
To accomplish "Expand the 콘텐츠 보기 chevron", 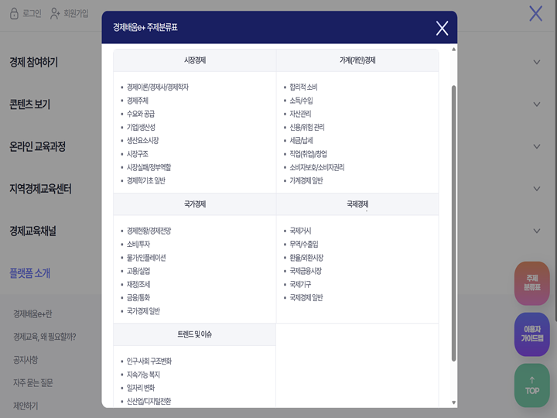I will click(537, 104).
